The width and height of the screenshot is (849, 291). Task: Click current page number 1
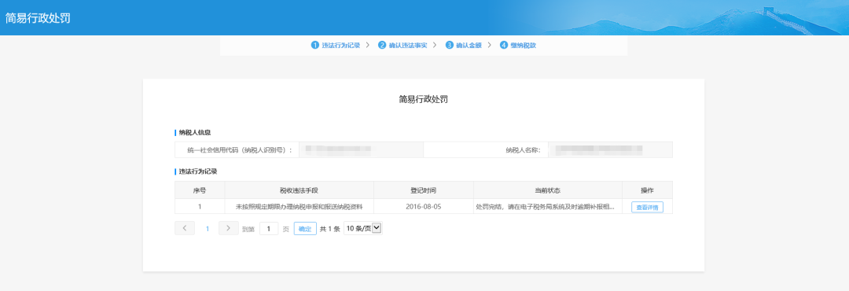[x=207, y=229]
